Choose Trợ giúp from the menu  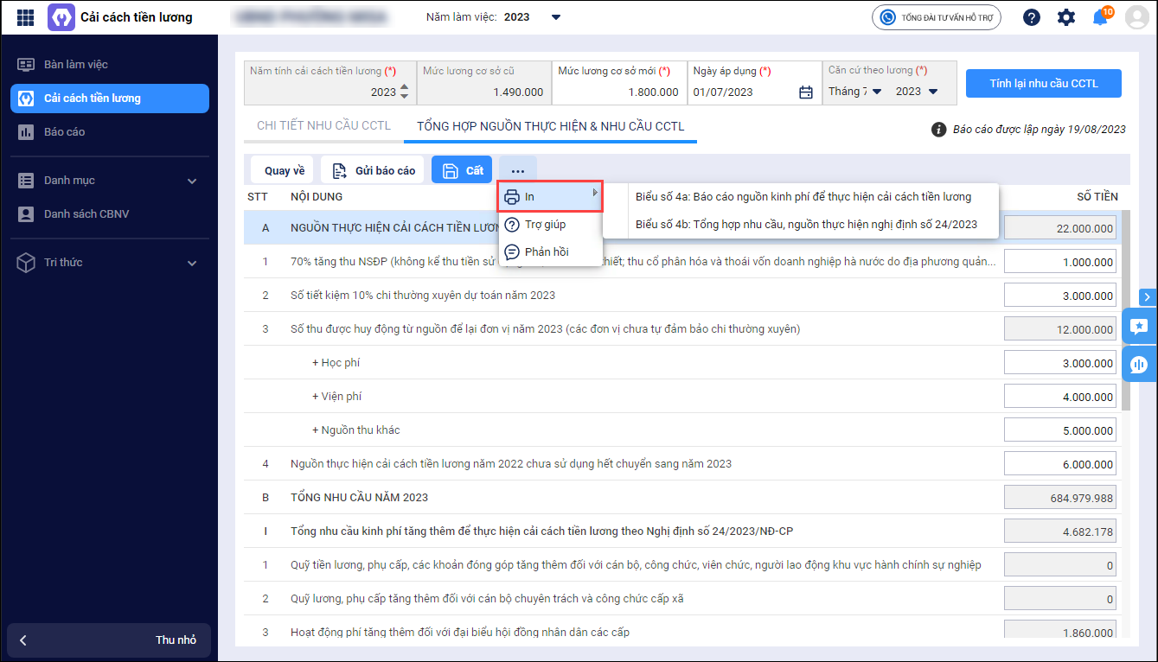(x=550, y=225)
